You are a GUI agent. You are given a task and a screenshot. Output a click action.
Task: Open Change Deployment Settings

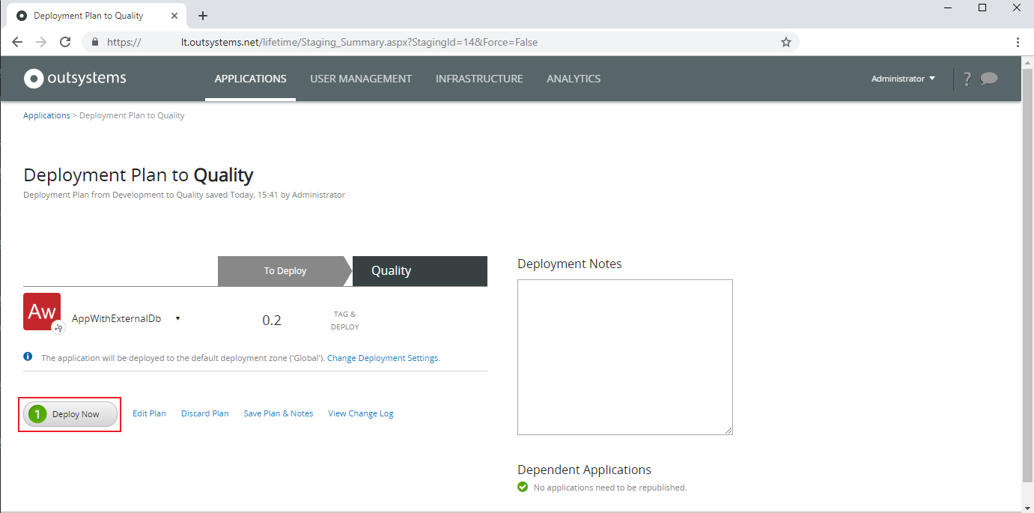coord(383,357)
